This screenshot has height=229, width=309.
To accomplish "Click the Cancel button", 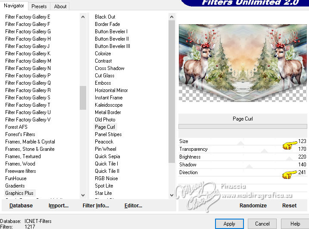I will pyautogui.click(x=262, y=224).
